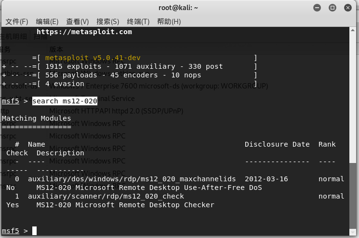Image resolution: width=359 pixels, height=238 pixels.
Task: Click the https://metasploit.com URL text
Action: click(x=84, y=32)
